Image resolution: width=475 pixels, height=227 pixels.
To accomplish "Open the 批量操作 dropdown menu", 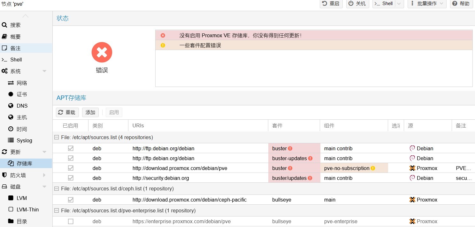I will (x=427, y=4).
